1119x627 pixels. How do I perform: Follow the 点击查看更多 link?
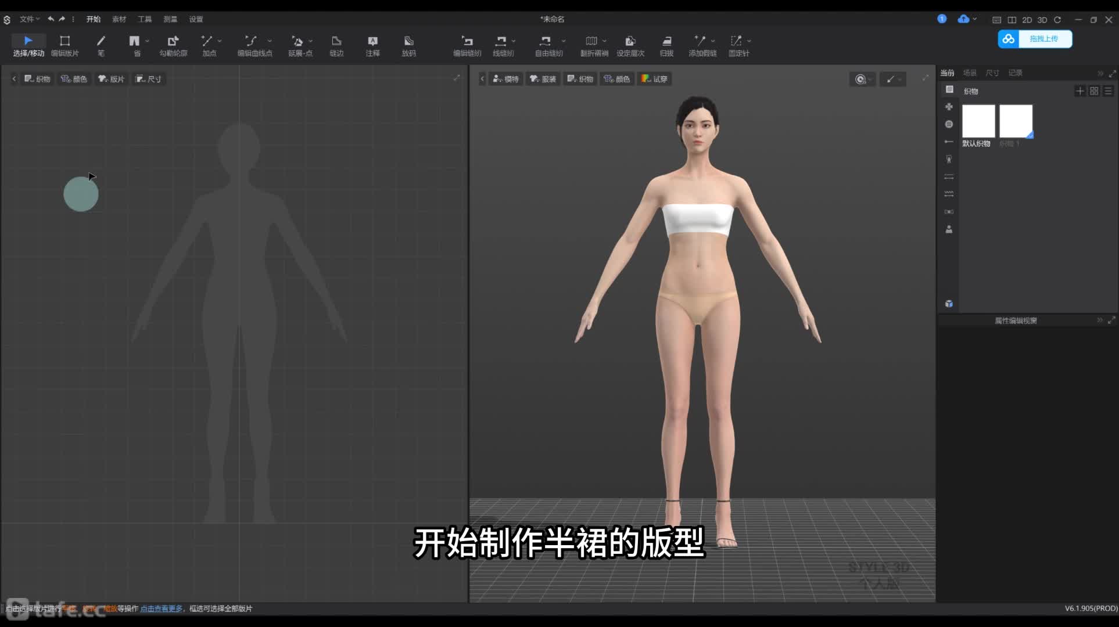point(162,608)
